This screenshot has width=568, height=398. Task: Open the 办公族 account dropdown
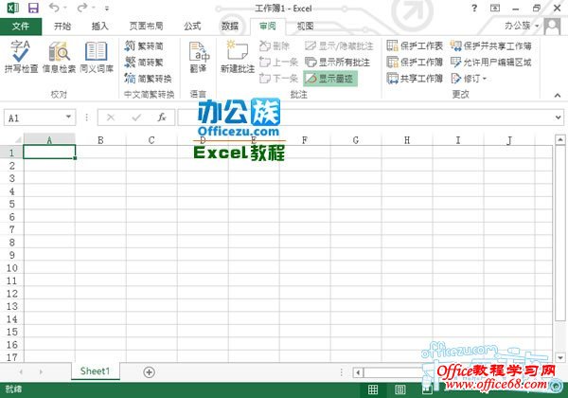[522, 26]
